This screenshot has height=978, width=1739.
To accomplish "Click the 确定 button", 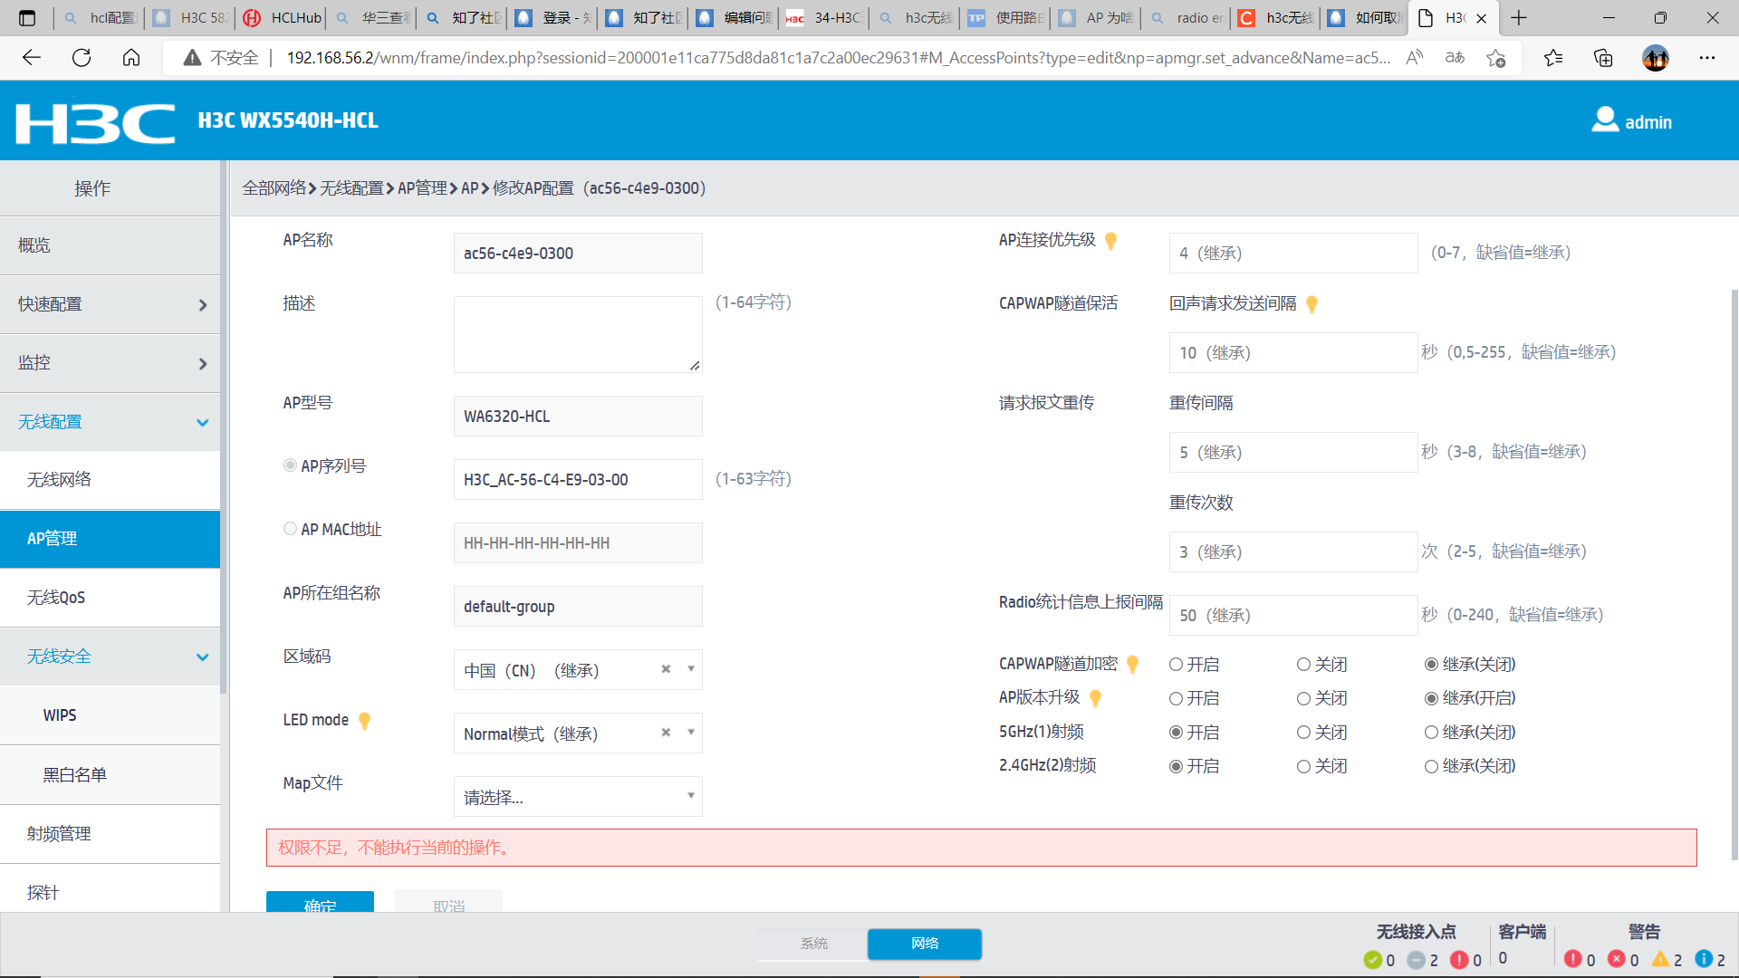I will pos(320,902).
